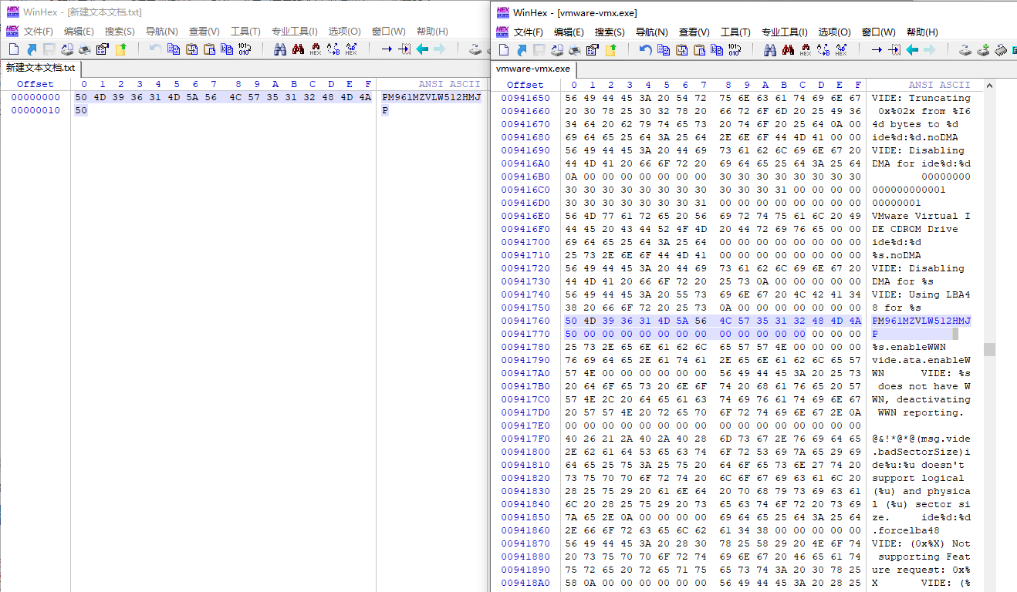Open 工具(T) menu in vmware-vmx.exe window
1017x592 pixels.
tap(735, 32)
